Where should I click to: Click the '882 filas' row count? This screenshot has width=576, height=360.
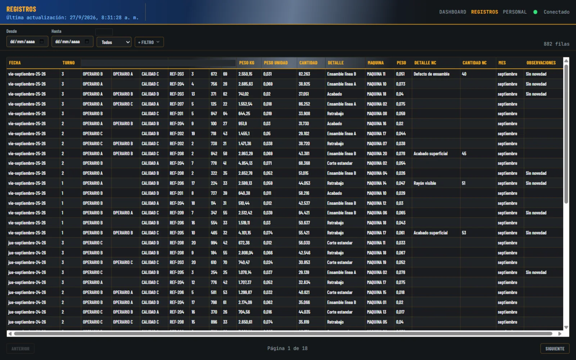click(x=556, y=44)
